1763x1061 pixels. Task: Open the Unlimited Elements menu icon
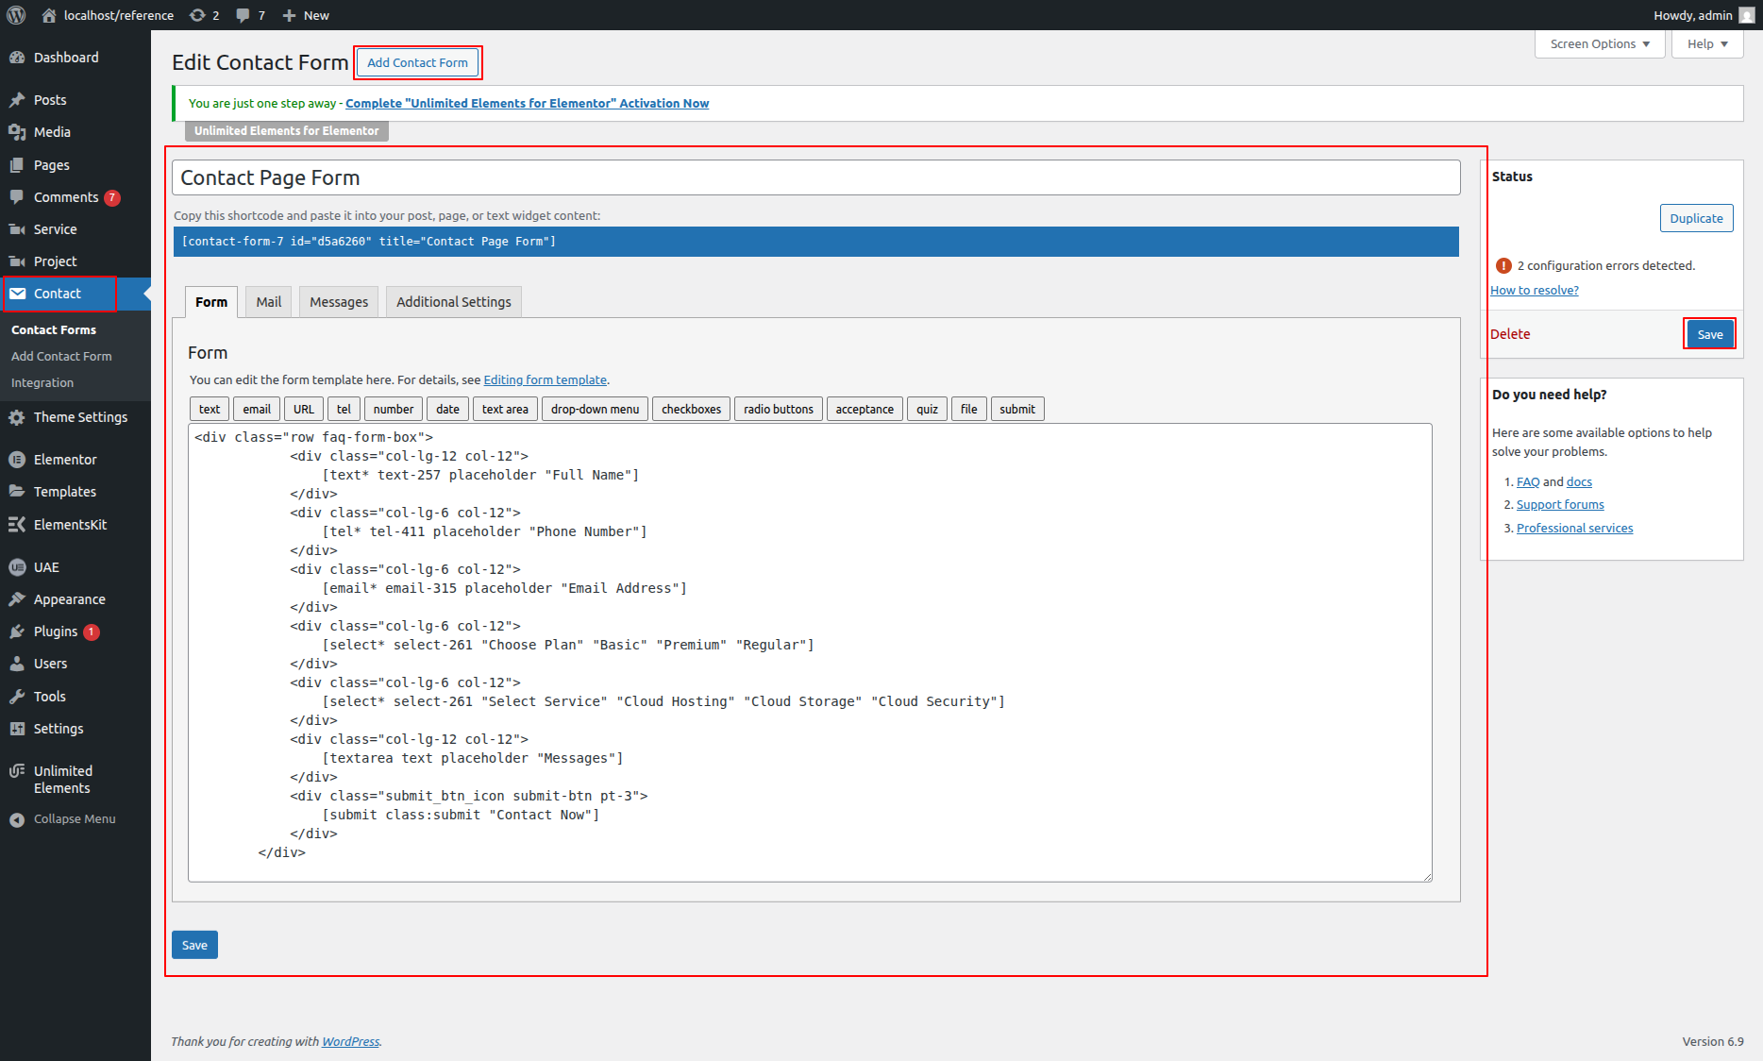pos(17,771)
